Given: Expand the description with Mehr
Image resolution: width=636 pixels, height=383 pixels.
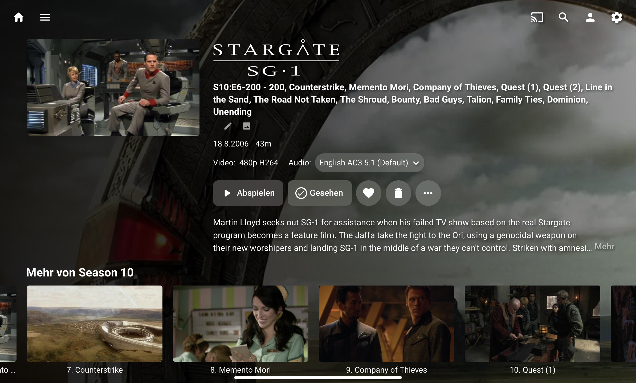Looking at the screenshot, I should pyautogui.click(x=604, y=247).
